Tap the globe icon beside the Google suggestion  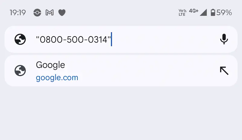point(20,71)
